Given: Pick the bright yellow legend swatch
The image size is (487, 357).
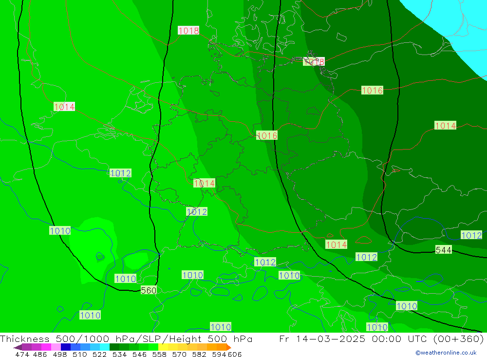Looking at the screenshot, I should point(163,347).
